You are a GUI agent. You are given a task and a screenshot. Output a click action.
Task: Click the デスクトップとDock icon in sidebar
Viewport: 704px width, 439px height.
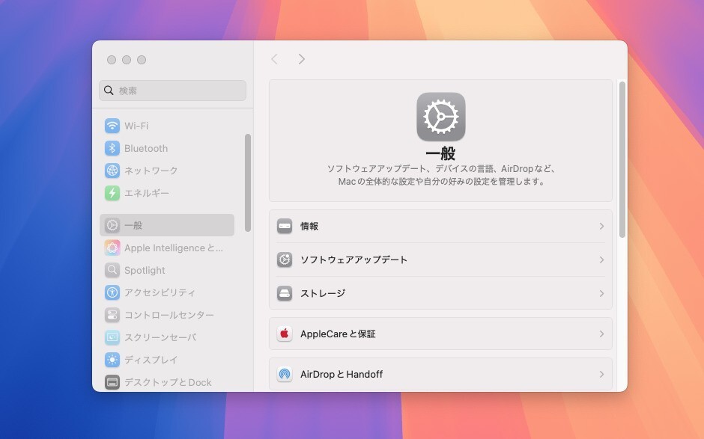[112, 382]
